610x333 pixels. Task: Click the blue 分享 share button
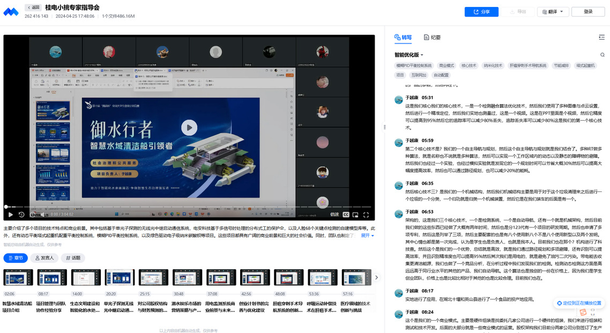(x=481, y=12)
